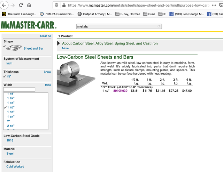Open part number 8910K939

pos(120,91)
